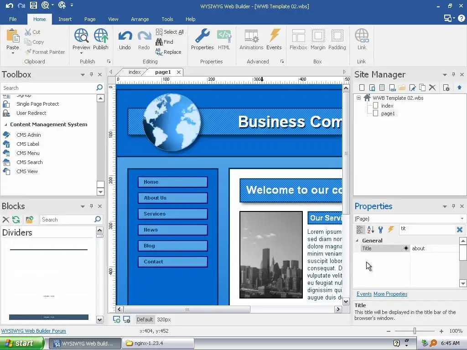Activate the Format Painter tool
The image size is (467, 350).
(x=45, y=52)
